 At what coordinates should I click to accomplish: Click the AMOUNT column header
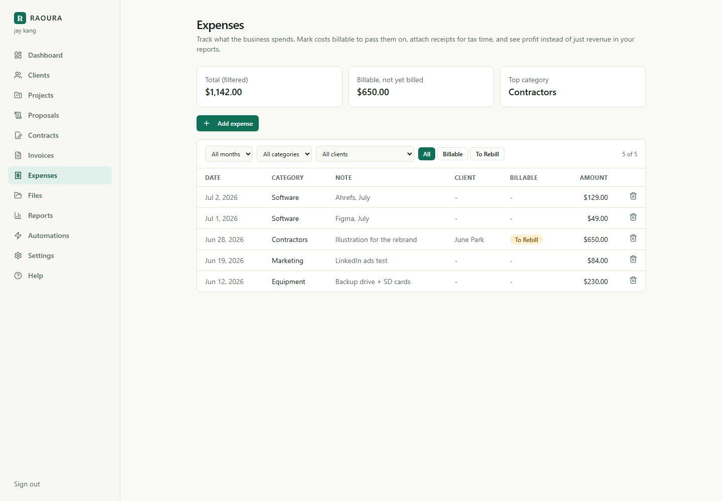click(x=594, y=177)
